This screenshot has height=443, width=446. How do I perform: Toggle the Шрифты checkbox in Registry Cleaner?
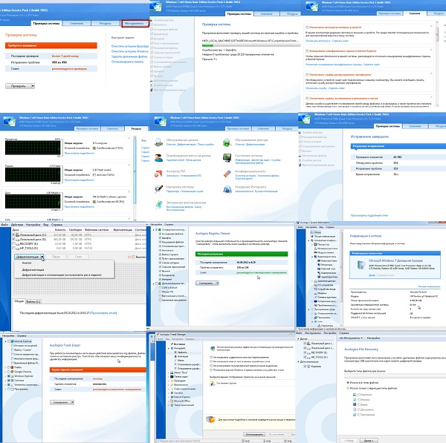[160, 238]
